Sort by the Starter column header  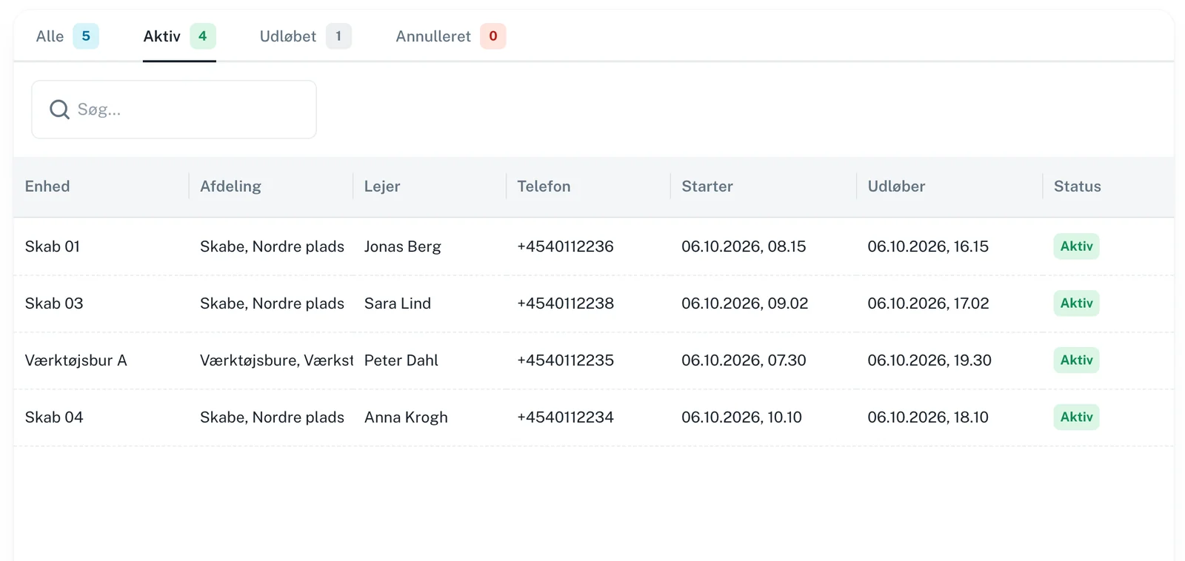[x=707, y=187]
